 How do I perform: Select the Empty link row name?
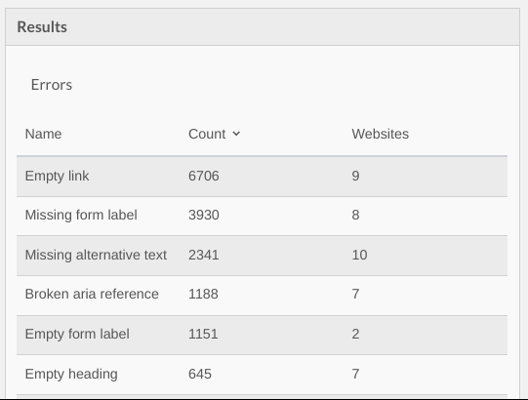pos(57,176)
